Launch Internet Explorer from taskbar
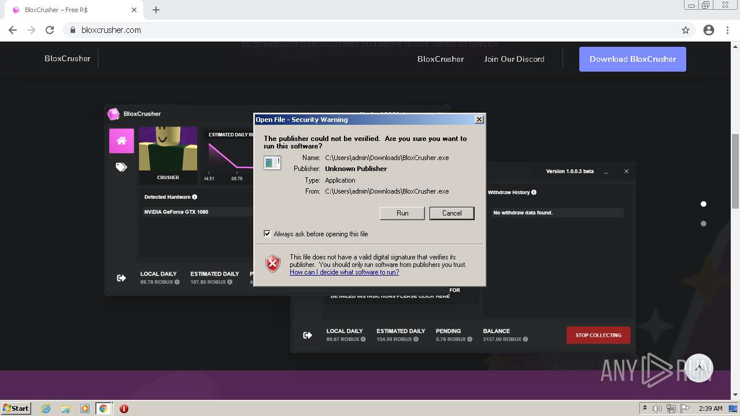The height and width of the screenshot is (416, 740). click(46, 408)
